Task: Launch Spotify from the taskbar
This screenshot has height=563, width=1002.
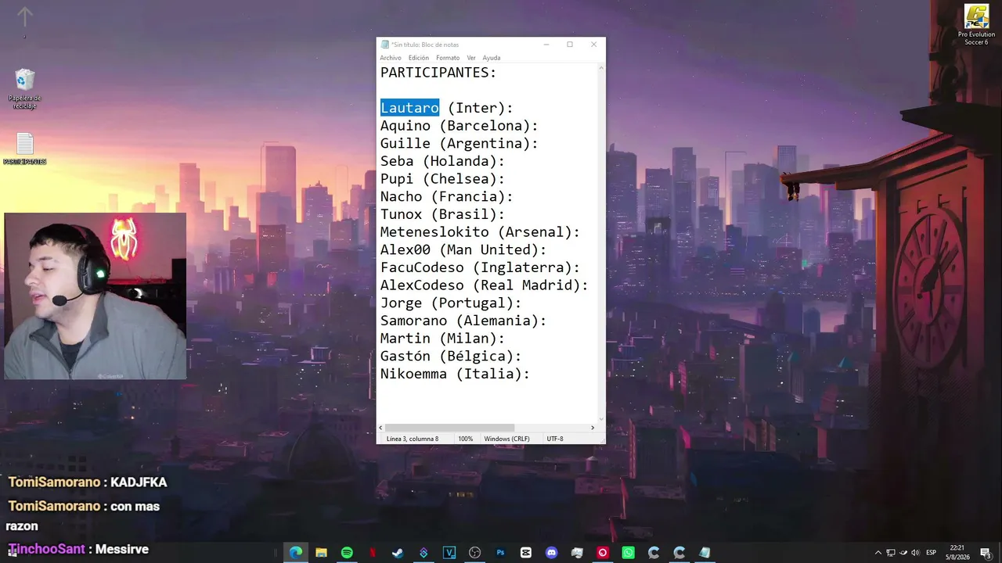Action: tap(347, 553)
